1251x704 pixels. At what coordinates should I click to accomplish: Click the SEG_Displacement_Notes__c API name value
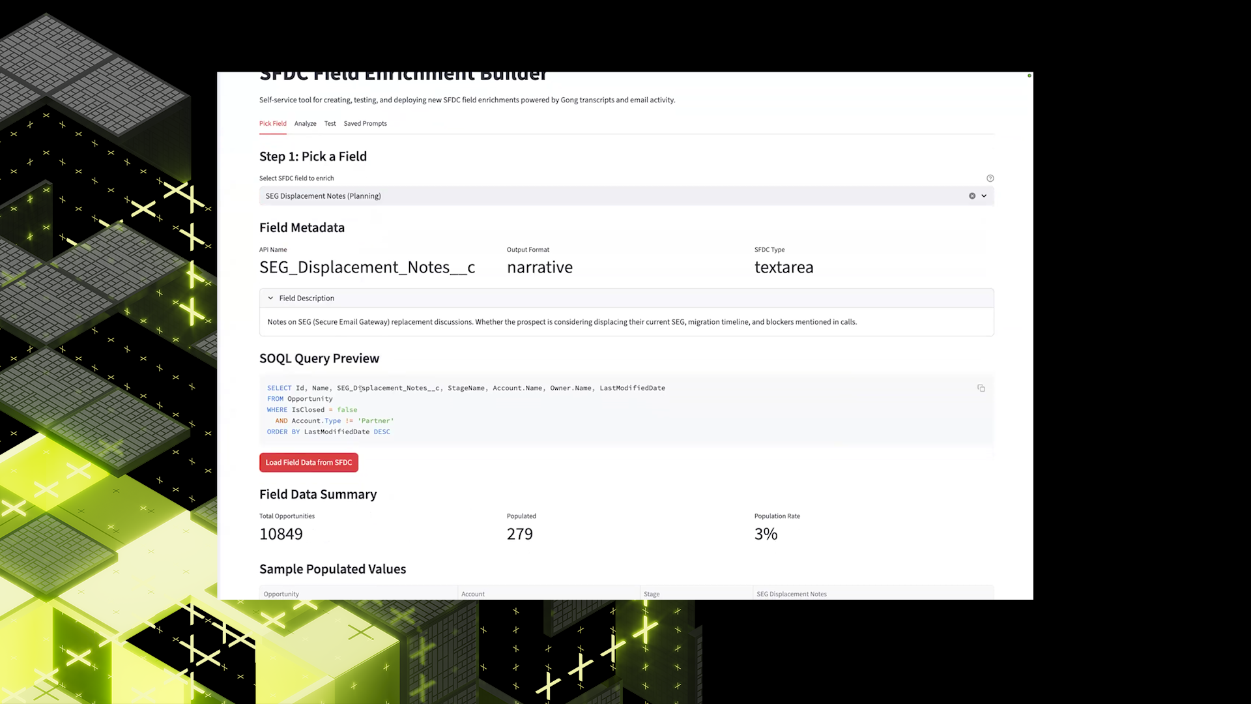pos(367,267)
